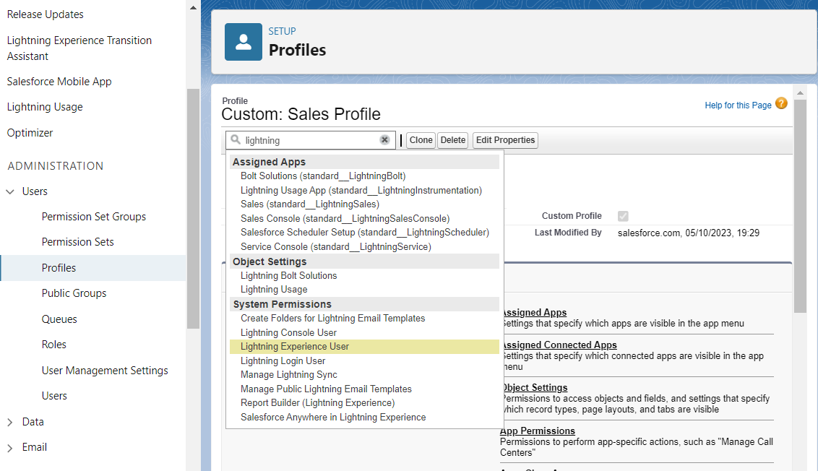Screen dimensions: 818x471
Task: Clear the lightning search text
Action: [384, 140]
